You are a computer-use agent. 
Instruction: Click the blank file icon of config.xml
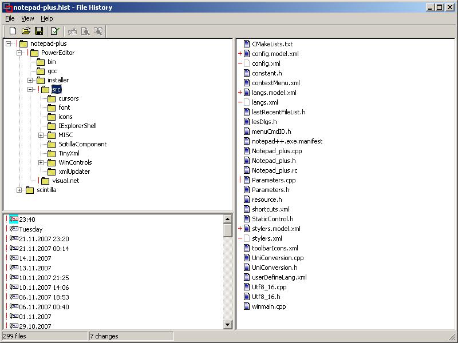point(247,63)
